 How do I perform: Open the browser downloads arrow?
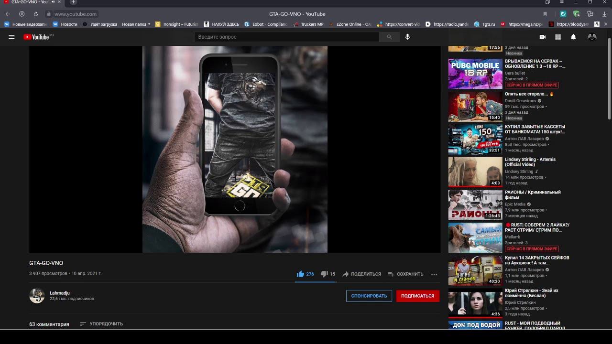point(605,14)
